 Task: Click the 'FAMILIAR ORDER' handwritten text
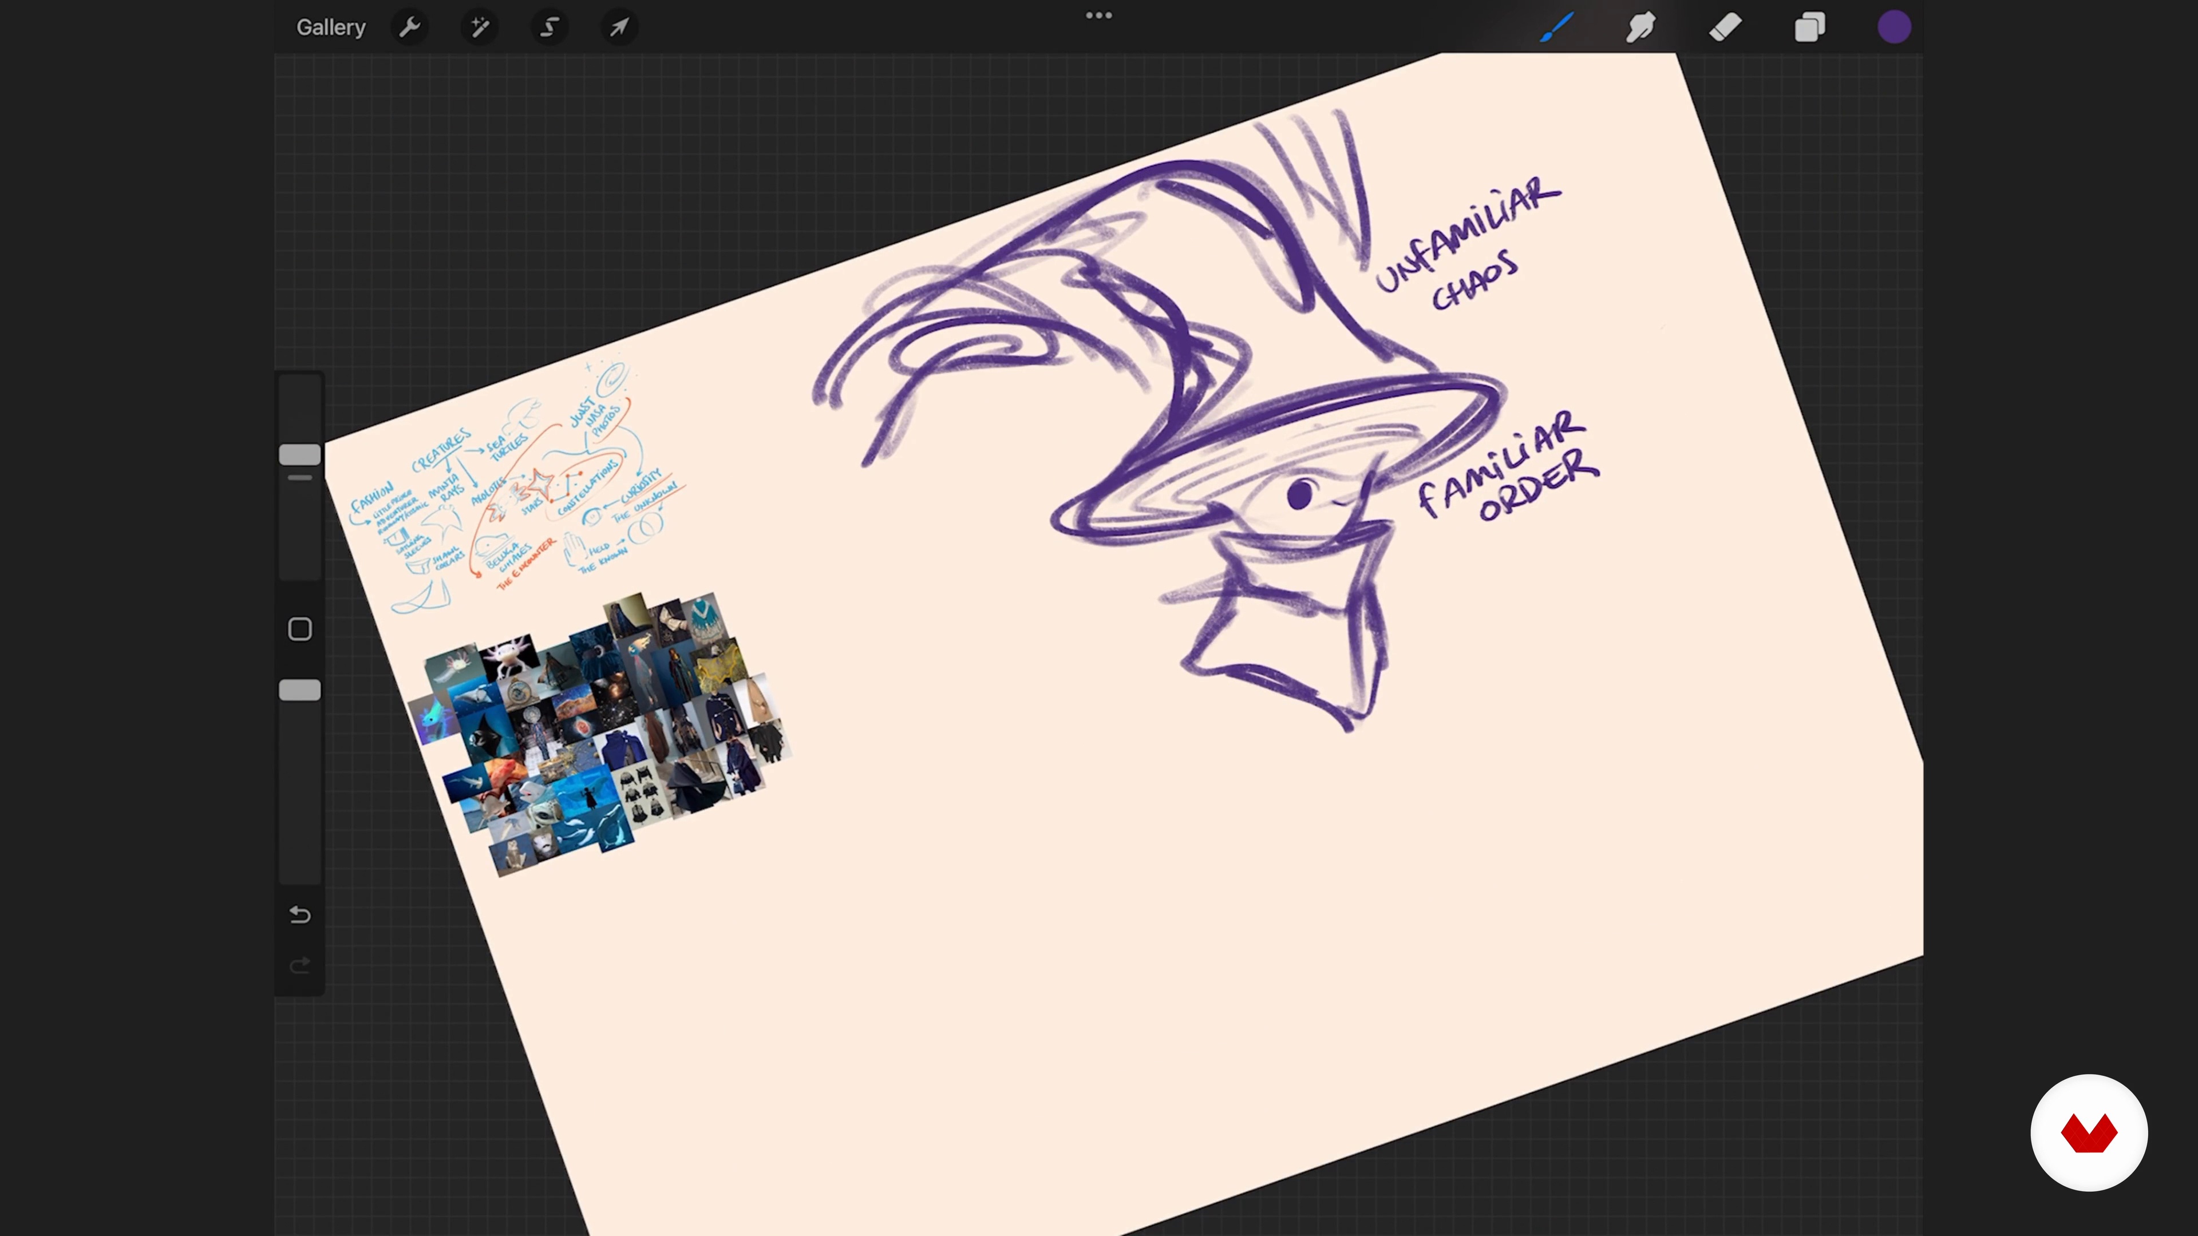tap(1508, 466)
